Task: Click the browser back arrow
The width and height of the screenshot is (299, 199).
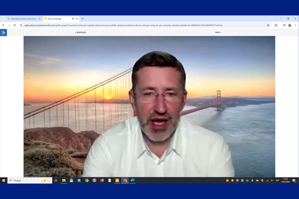Action: pyautogui.click(x=3, y=25)
